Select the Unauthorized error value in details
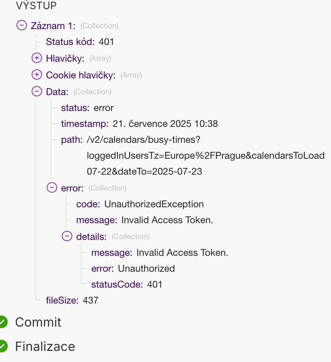The image size is (331, 362). [146, 269]
